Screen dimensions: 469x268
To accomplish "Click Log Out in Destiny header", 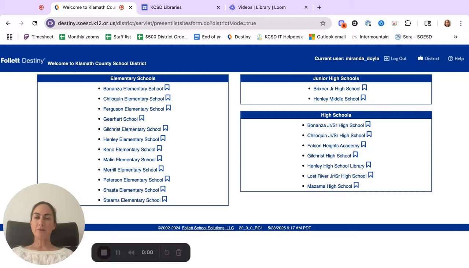I will click(395, 59).
